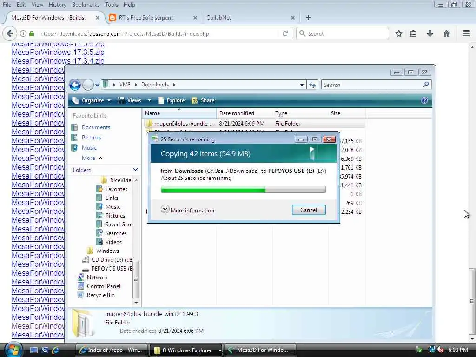The image size is (476, 357).
Task: Sort by Date modified column
Action: (x=245, y=113)
